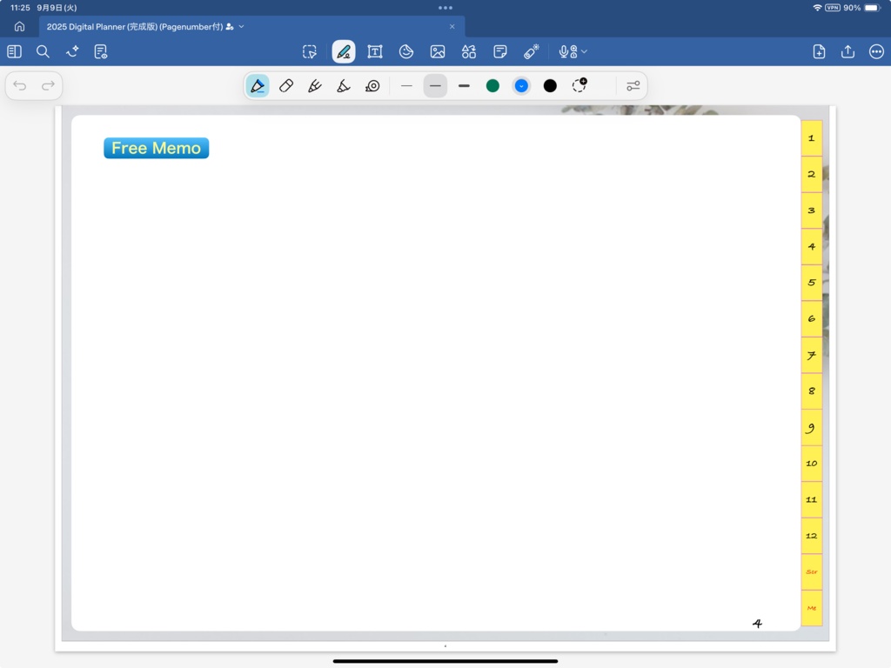Open the share and export menu
Image resolution: width=891 pixels, height=668 pixels.
click(847, 51)
